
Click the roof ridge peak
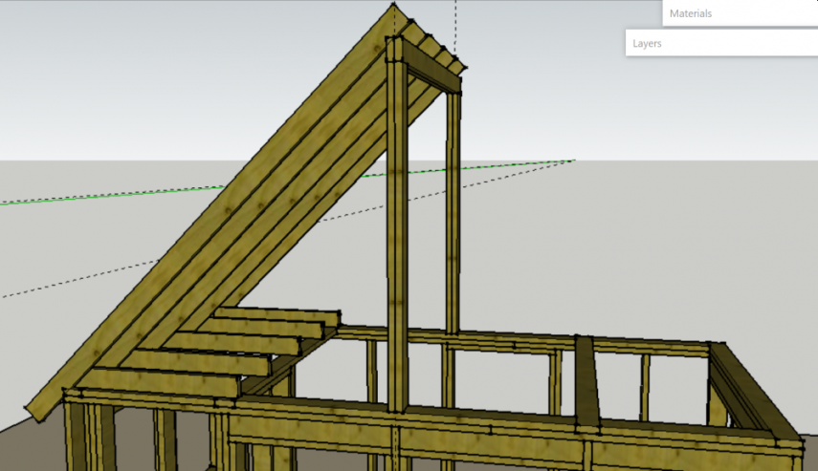click(393, 8)
